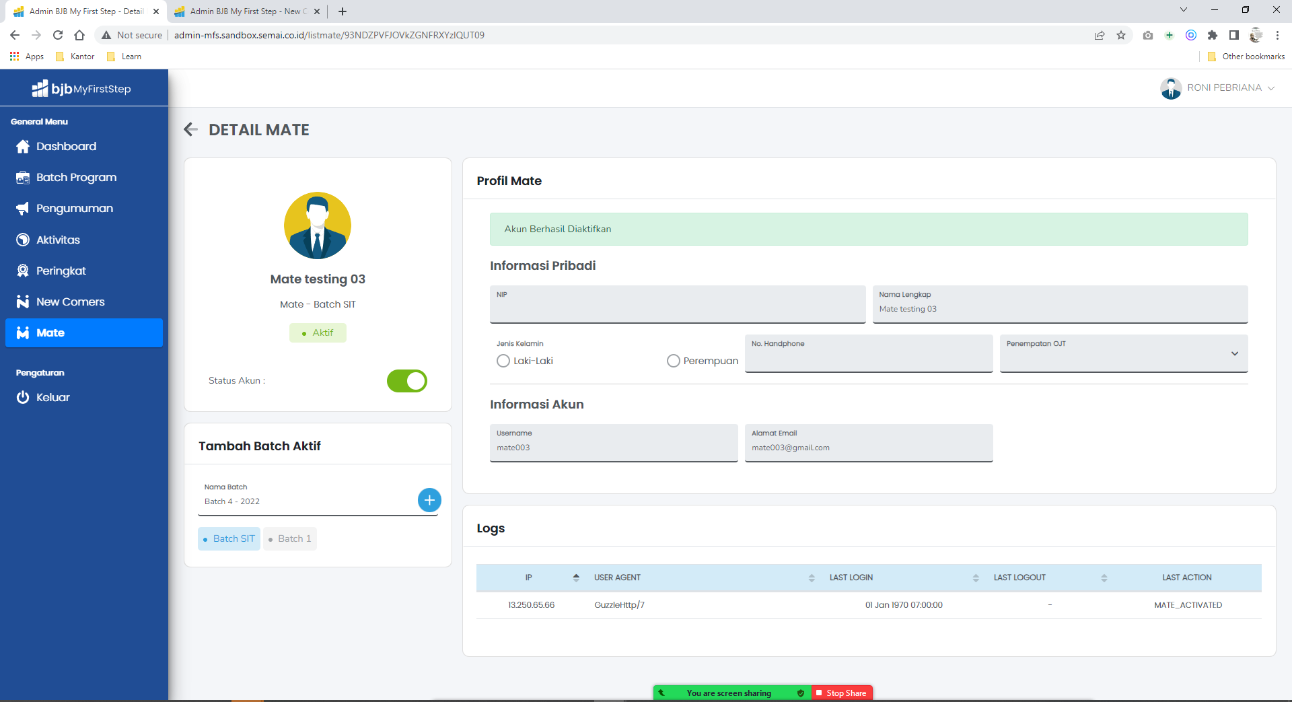Go forward in the browser
1292x702 pixels.
(x=36, y=35)
